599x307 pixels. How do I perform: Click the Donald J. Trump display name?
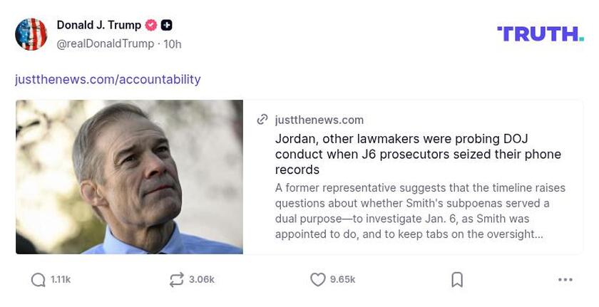coord(98,25)
